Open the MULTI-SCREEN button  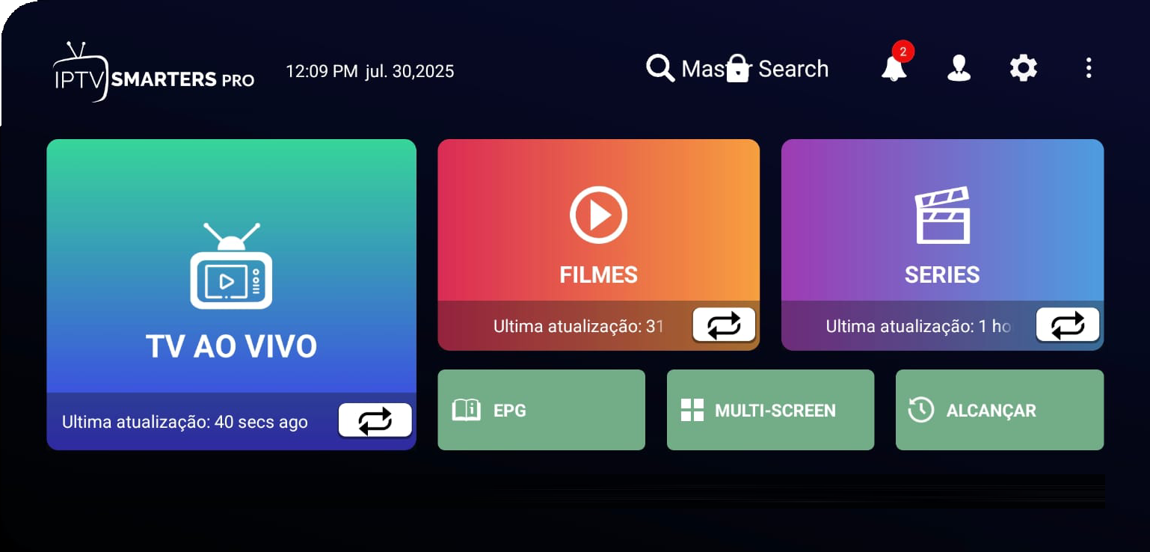tap(770, 410)
